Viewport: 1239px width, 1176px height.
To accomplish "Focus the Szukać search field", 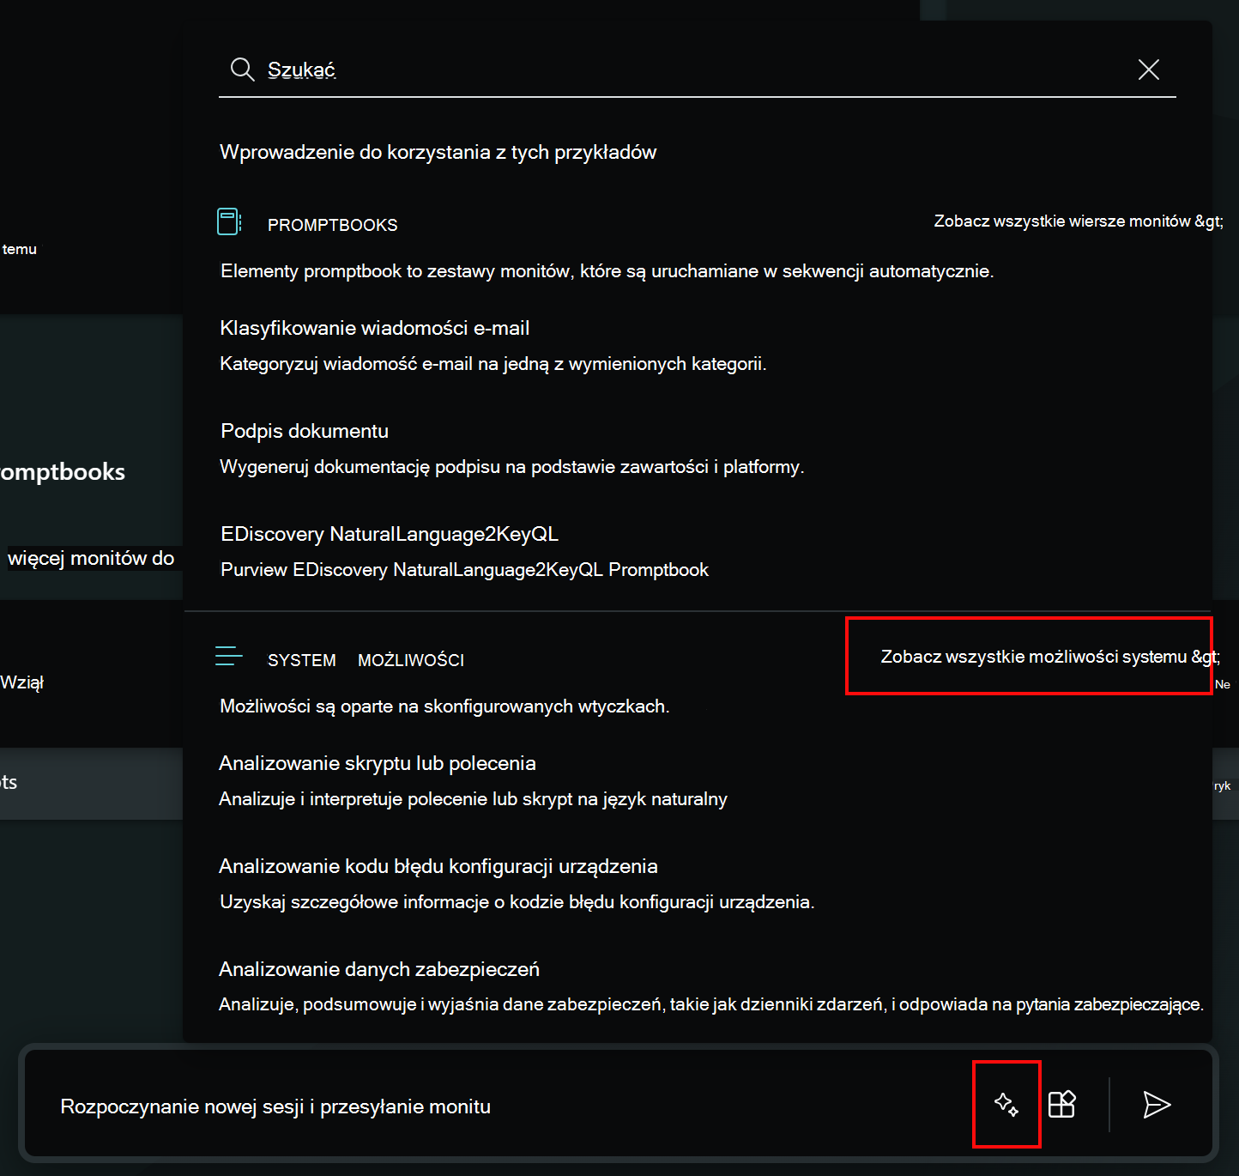I will click(x=695, y=70).
